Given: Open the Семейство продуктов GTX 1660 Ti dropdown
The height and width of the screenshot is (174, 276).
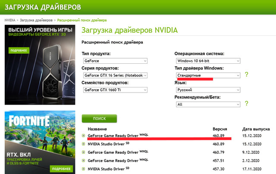Looking at the screenshot, I should pyautogui.click(x=115, y=90).
